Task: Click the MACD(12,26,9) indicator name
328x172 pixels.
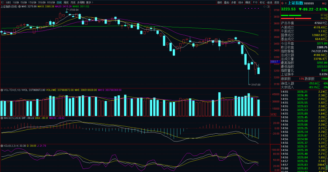Action: (x=12, y=118)
